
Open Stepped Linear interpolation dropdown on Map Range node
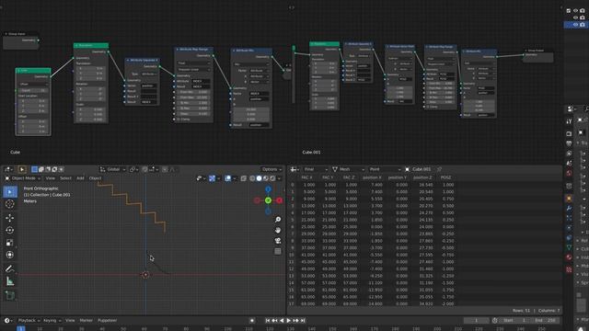194,70
